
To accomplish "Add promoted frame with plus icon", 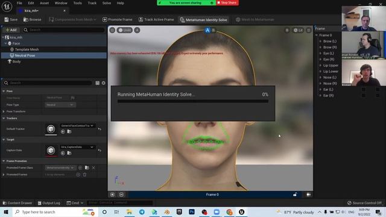I will [x=113, y=195].
